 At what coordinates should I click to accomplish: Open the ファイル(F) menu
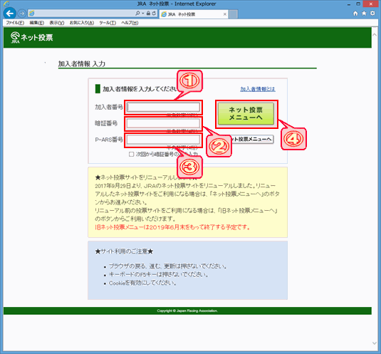15,23
